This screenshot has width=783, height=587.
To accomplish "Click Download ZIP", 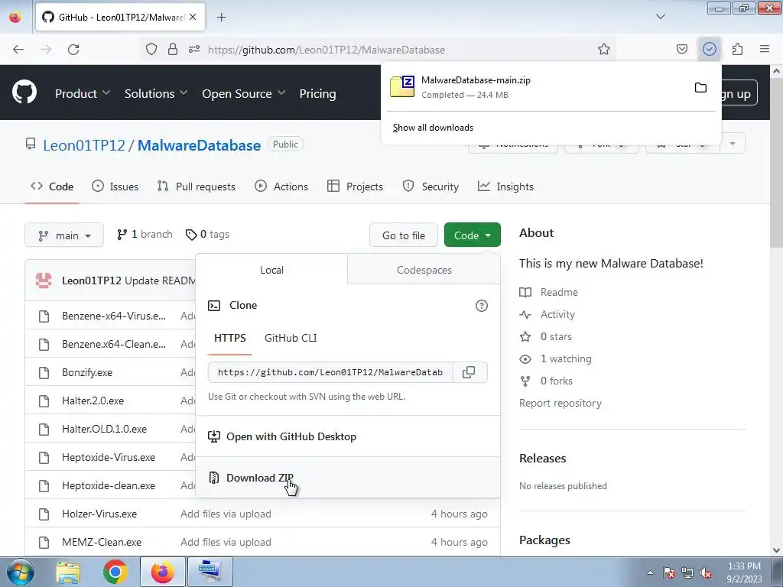I will tap(348, 478).
